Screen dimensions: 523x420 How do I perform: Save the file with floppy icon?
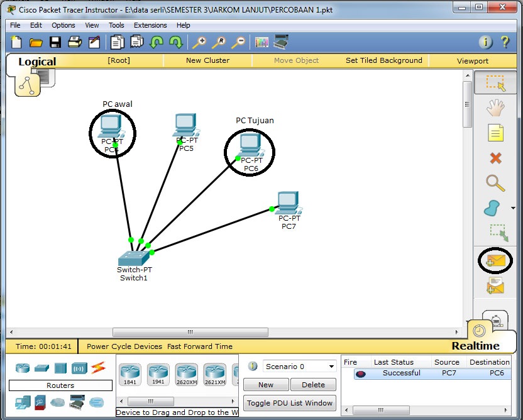(x=55, y=42)
